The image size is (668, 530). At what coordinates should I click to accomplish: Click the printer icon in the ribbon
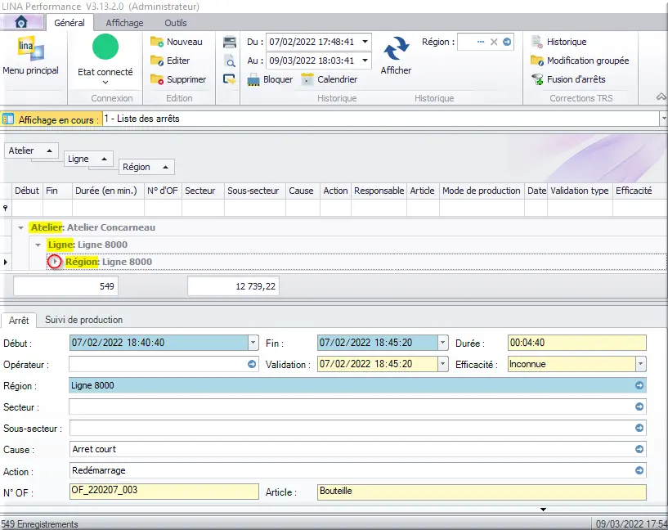[x=230, y=42]
